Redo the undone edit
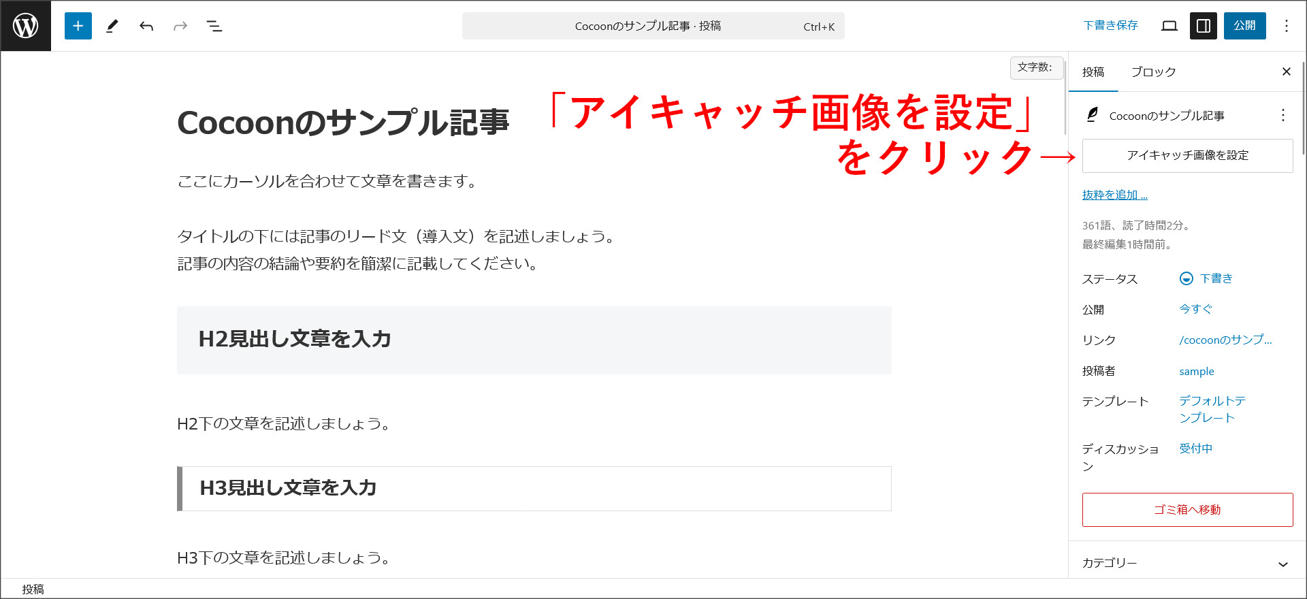 [x=180, y=26]
